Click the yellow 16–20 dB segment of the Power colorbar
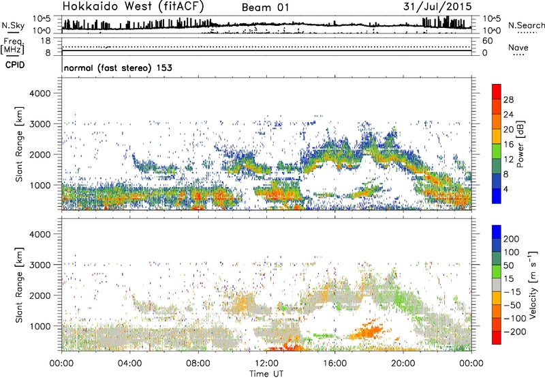545x378 pixels. point(497,136)
